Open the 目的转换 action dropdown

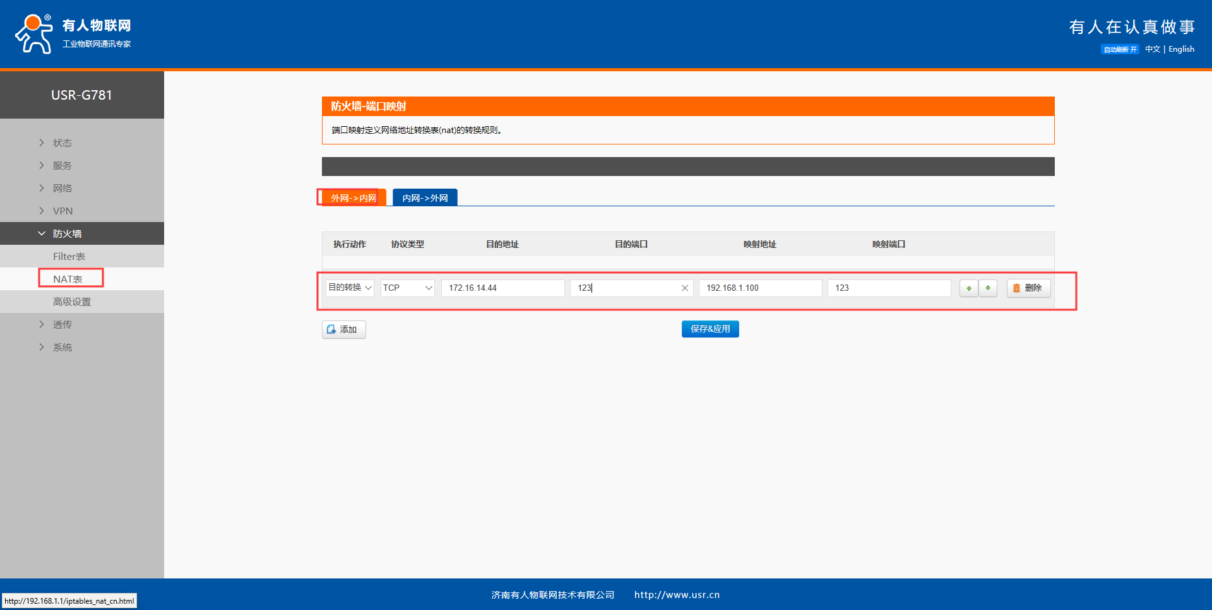click(x=350, y=288)
